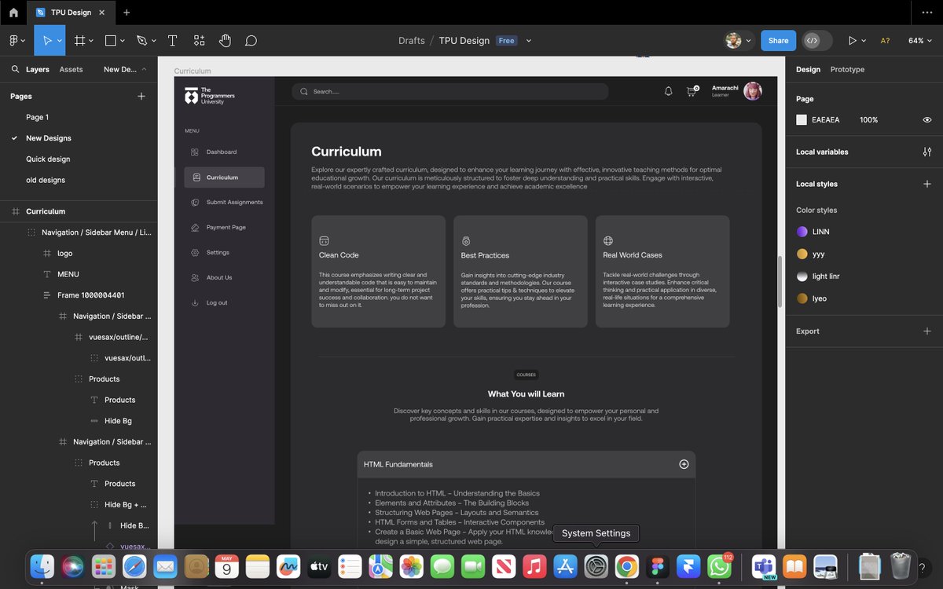Image resolution: width=943 pixels, height=589 pixels.
Task: Open Pen tool dropdown chevron
Action: [154, 41]
